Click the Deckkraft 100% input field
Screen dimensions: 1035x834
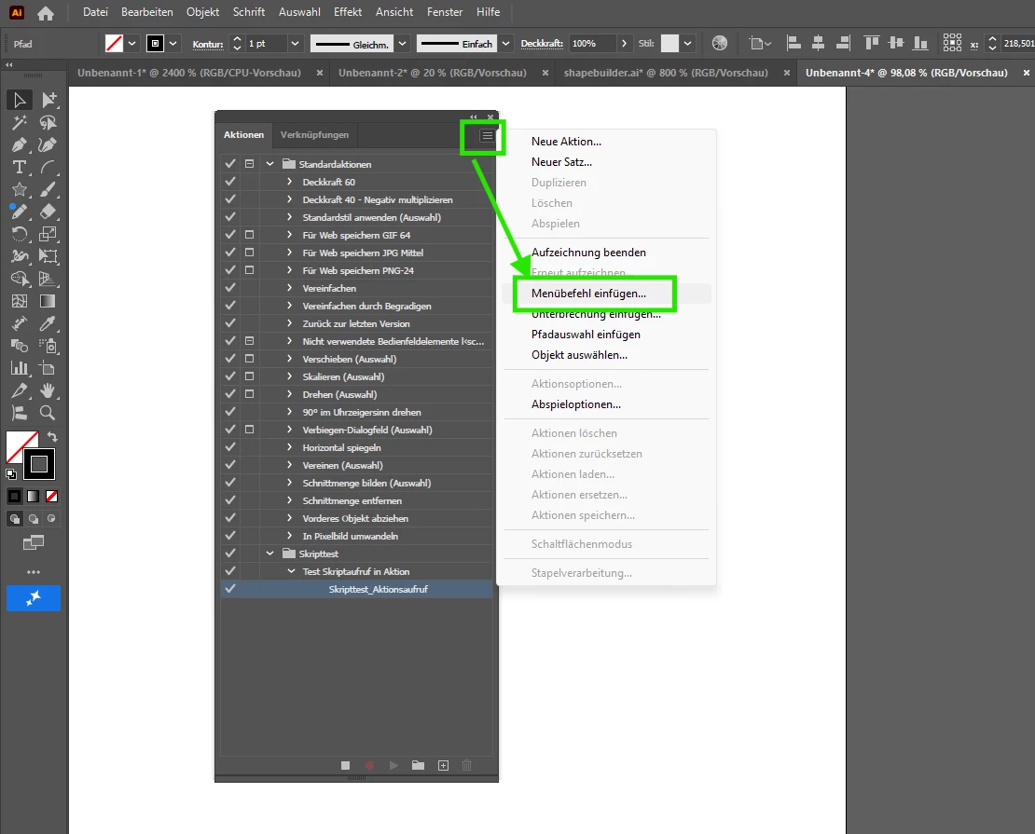pyautogui.click(x=592, y=44)
